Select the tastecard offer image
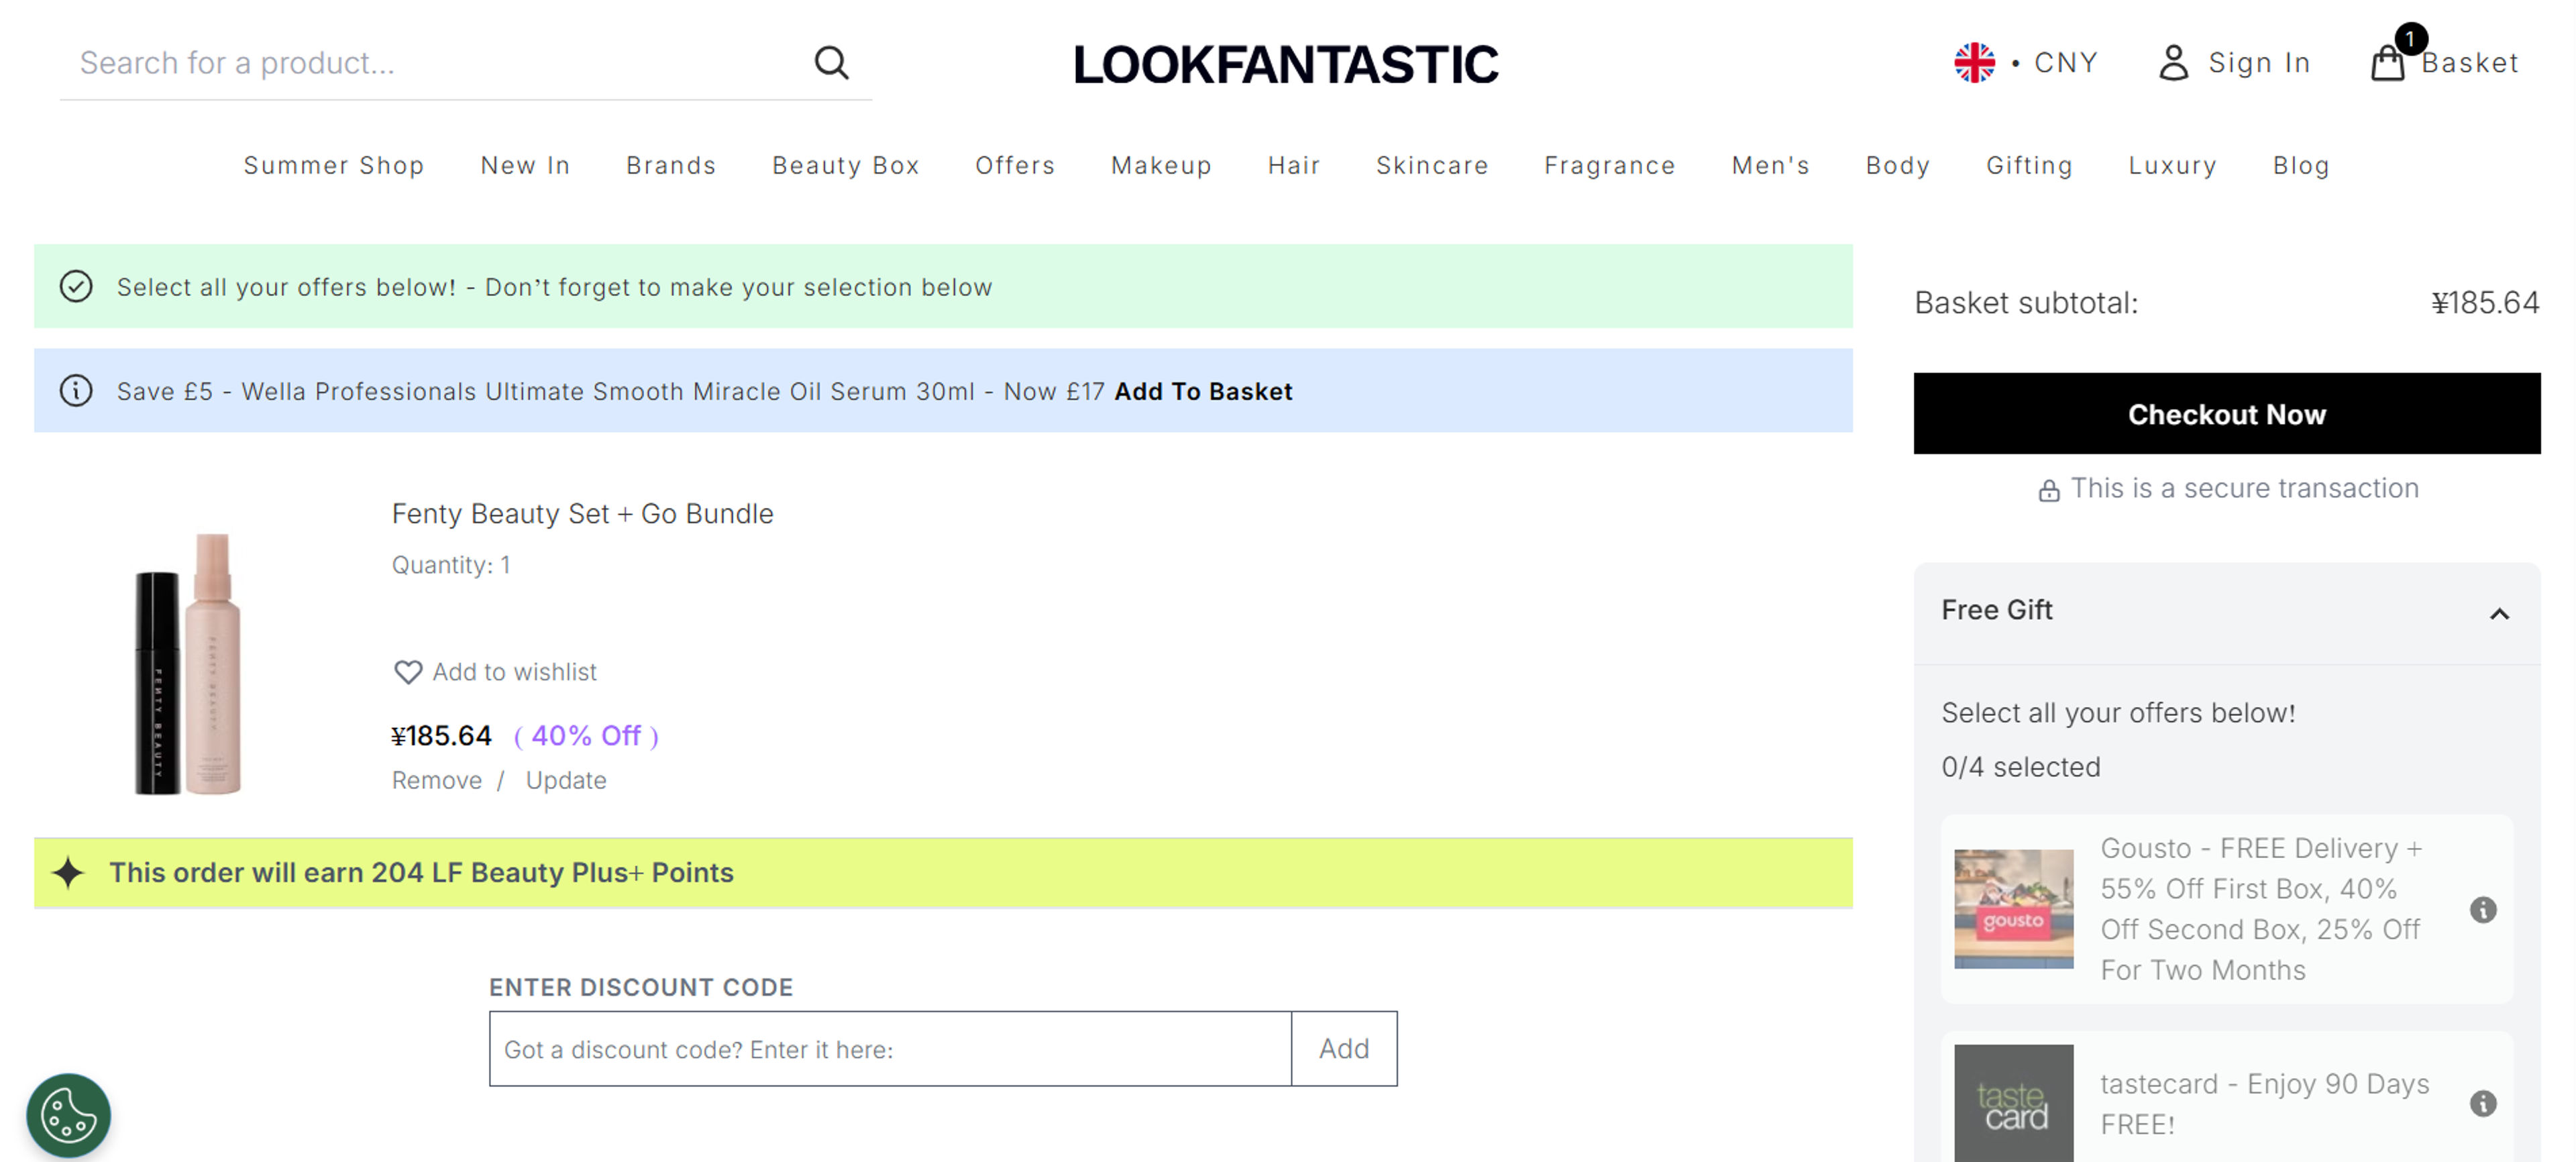 pyautogui.click(x=2013, y=1103)
